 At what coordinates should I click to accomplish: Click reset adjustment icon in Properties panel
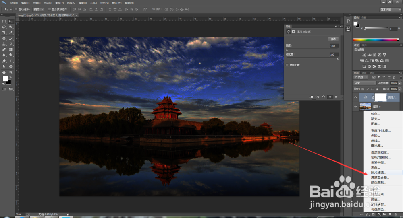324,97
